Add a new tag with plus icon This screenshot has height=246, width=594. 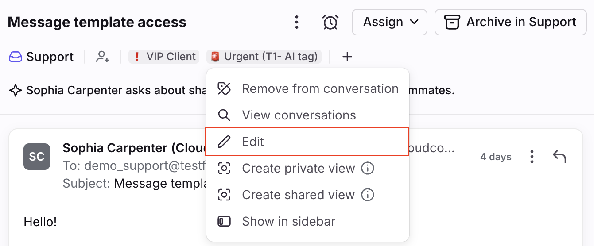click(347, 57)
